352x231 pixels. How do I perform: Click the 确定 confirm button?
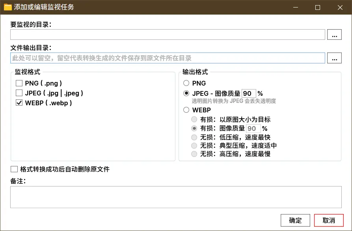coord(295,220)
